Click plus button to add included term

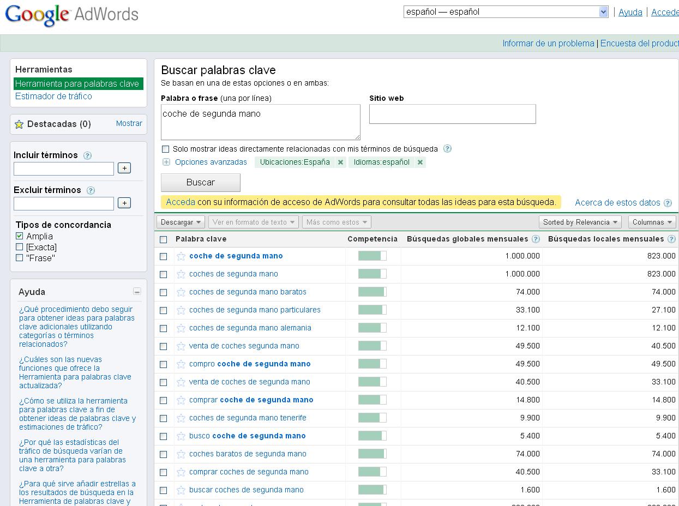124,168
